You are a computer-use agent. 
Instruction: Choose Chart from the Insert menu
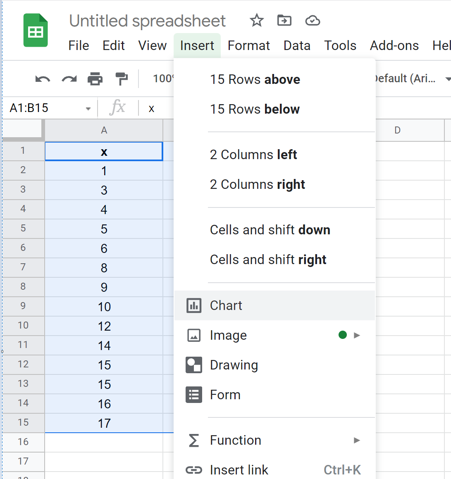[226, 305]
